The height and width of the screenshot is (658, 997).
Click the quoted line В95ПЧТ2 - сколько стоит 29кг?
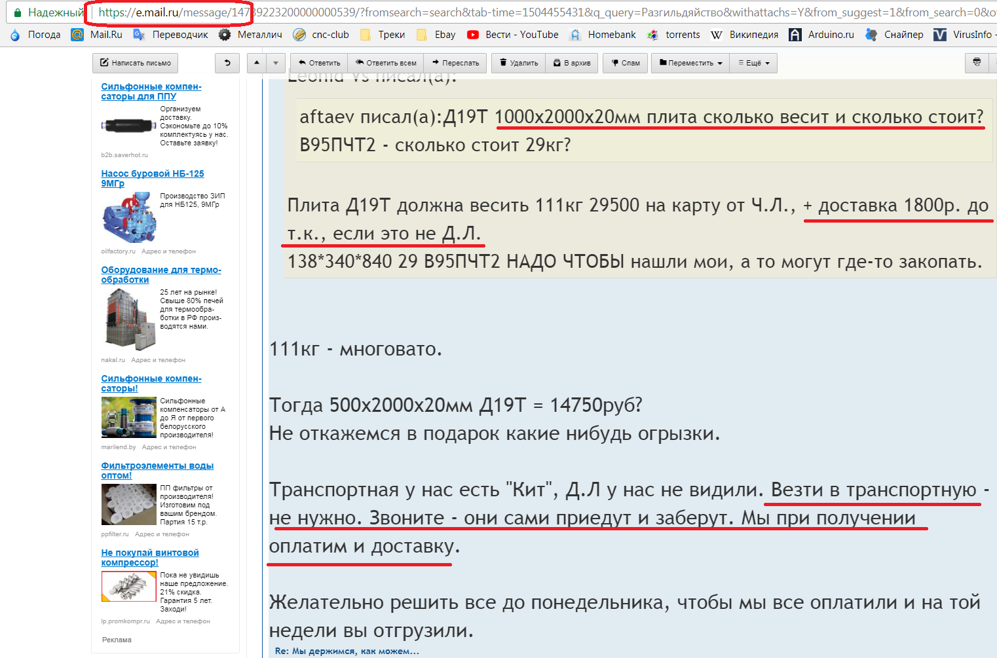(435, 145)
